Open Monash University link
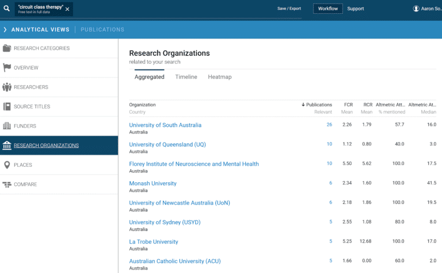The width and height of the screenshot is (442, 273). pyautogui.click(x=153, y=183)
